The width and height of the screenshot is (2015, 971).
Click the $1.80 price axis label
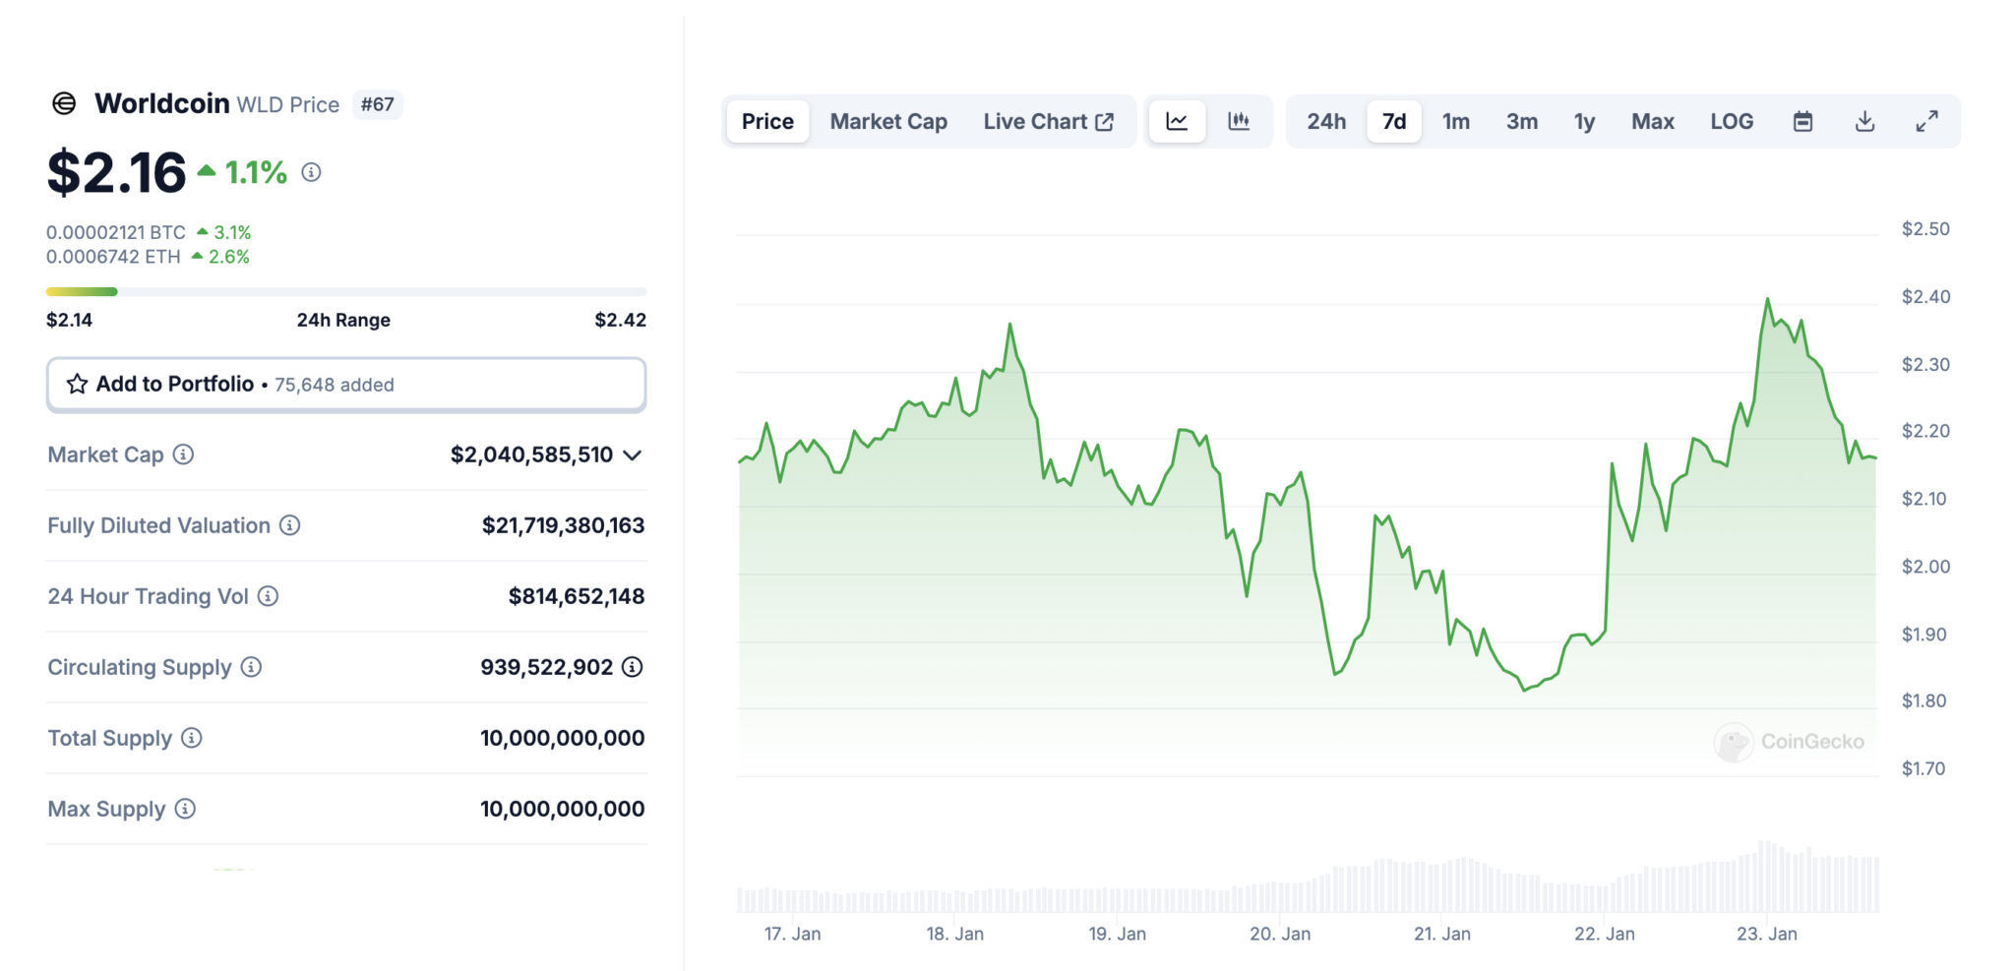(x=1924, y=700)
